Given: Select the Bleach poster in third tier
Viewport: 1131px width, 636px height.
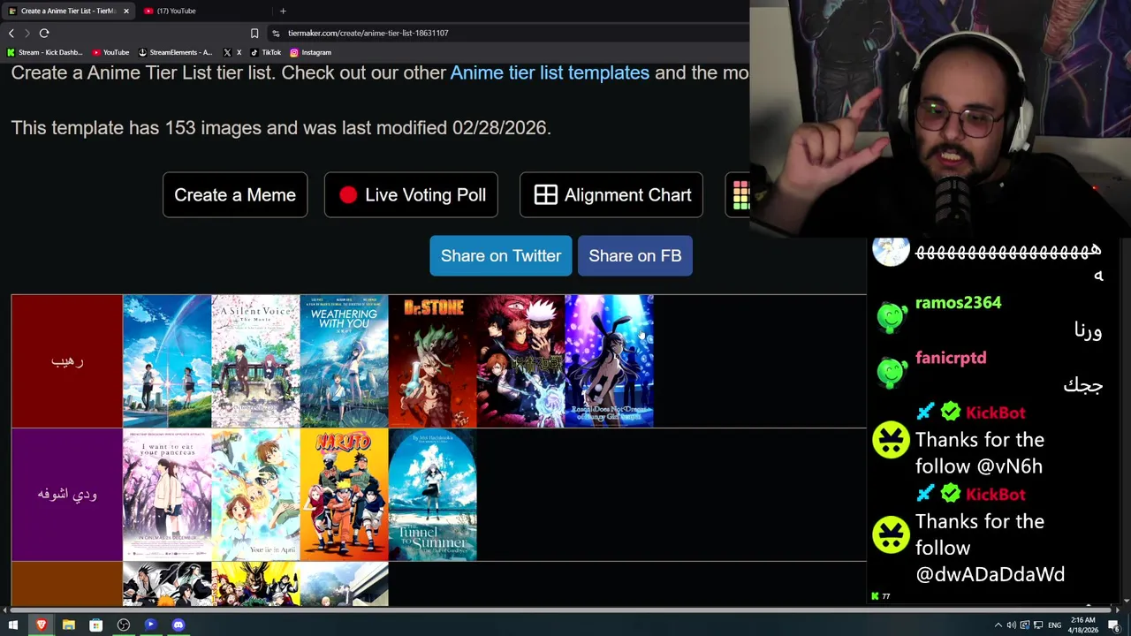Looking at the screenshot, I should [167, 584].
